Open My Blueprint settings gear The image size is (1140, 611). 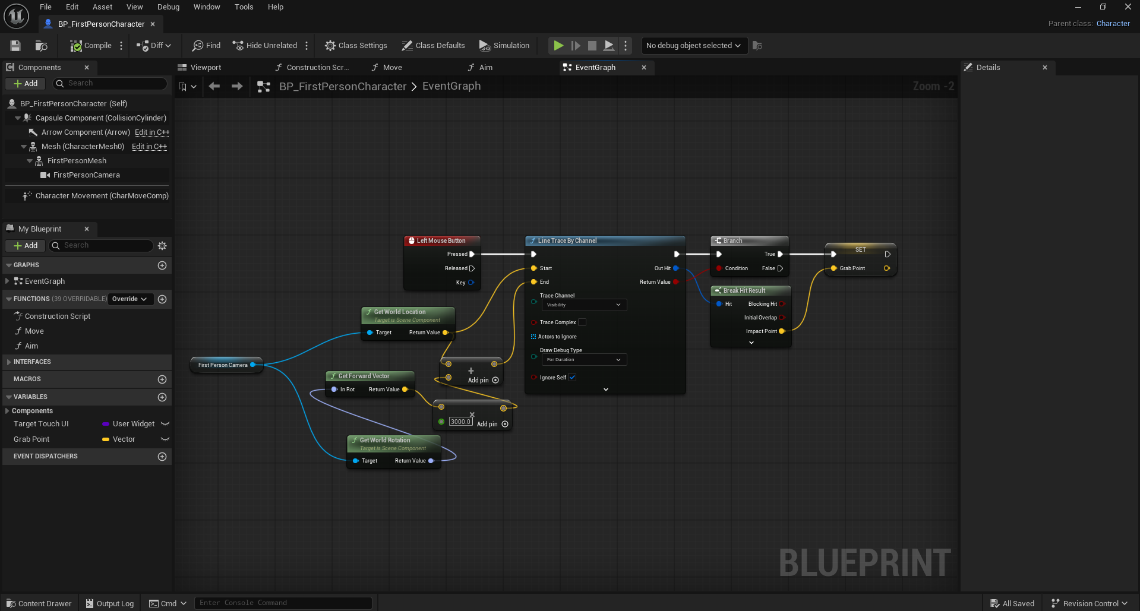162,246
